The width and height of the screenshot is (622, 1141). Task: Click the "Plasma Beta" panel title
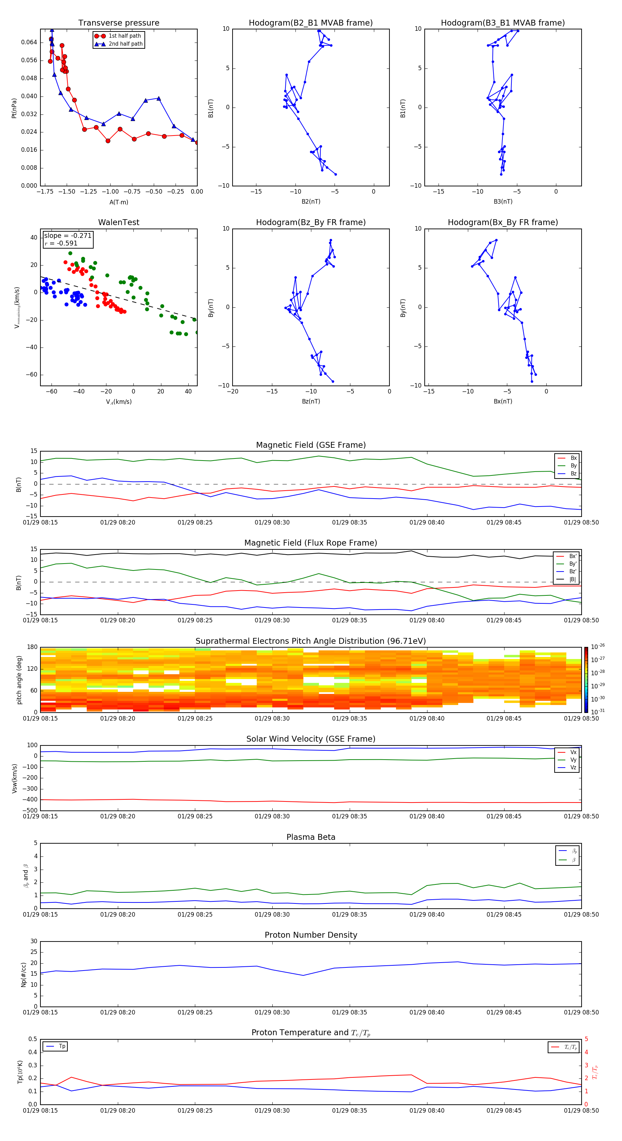point(311,837)
